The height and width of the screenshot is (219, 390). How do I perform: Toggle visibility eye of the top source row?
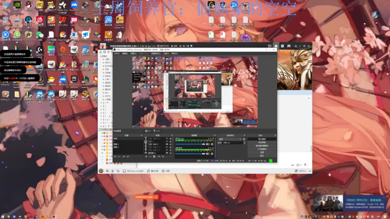pyautogui.click(x=167, y=139)
